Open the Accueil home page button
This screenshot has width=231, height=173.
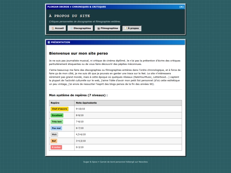(x=57, y=28)
